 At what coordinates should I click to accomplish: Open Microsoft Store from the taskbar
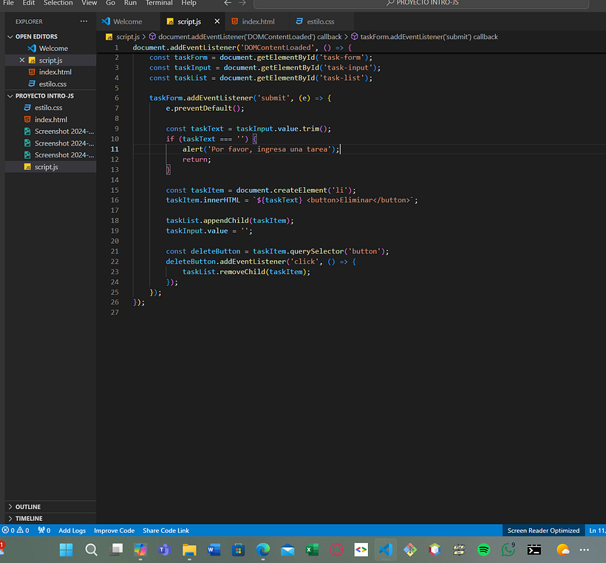(239, 550)
